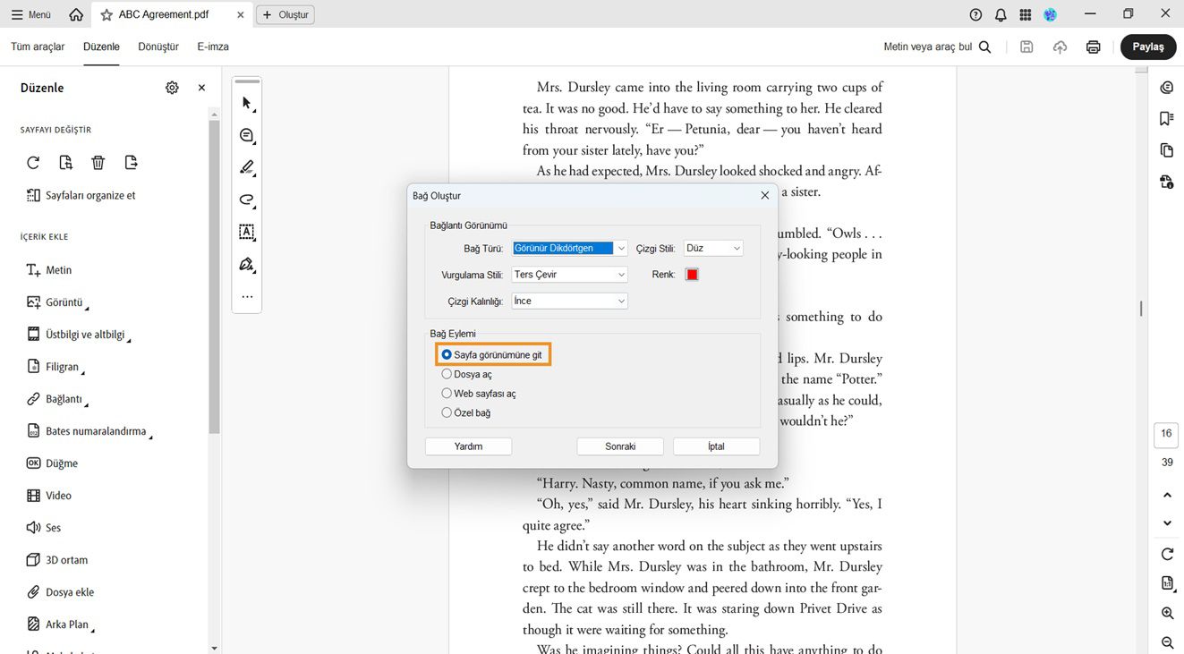Open Düzenle panel settings gear
This screenshot has width=1184, height=654.
click(172, 88)
